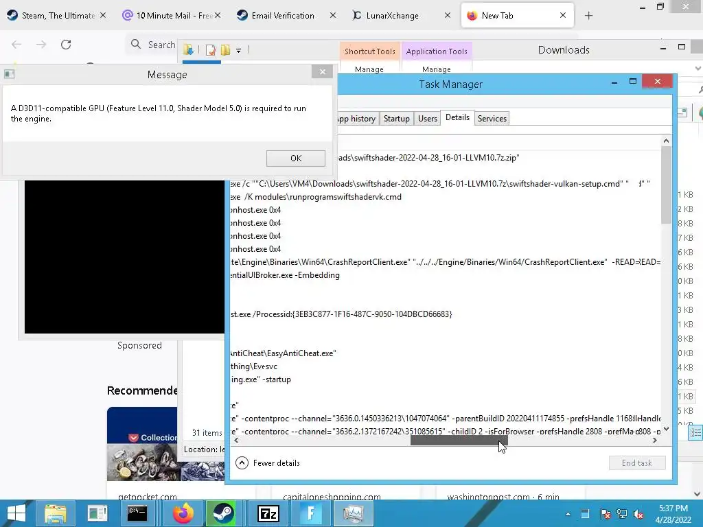Click New folder icon in Explorer quick toolbar

(x=225, y=50)
